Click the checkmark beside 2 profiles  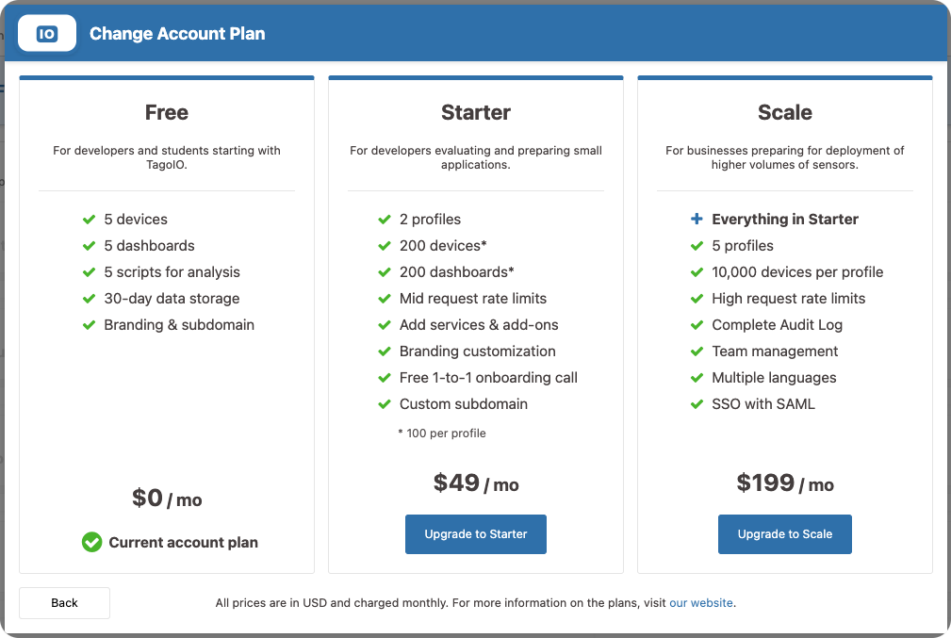click(x=385, y=220)
